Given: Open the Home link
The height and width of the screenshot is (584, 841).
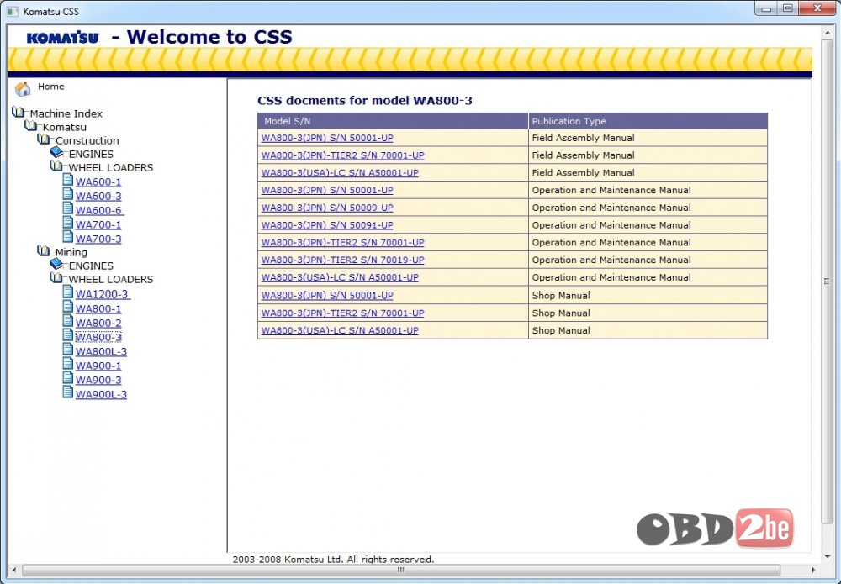Looking at the screenshot, I should point(51,87).
